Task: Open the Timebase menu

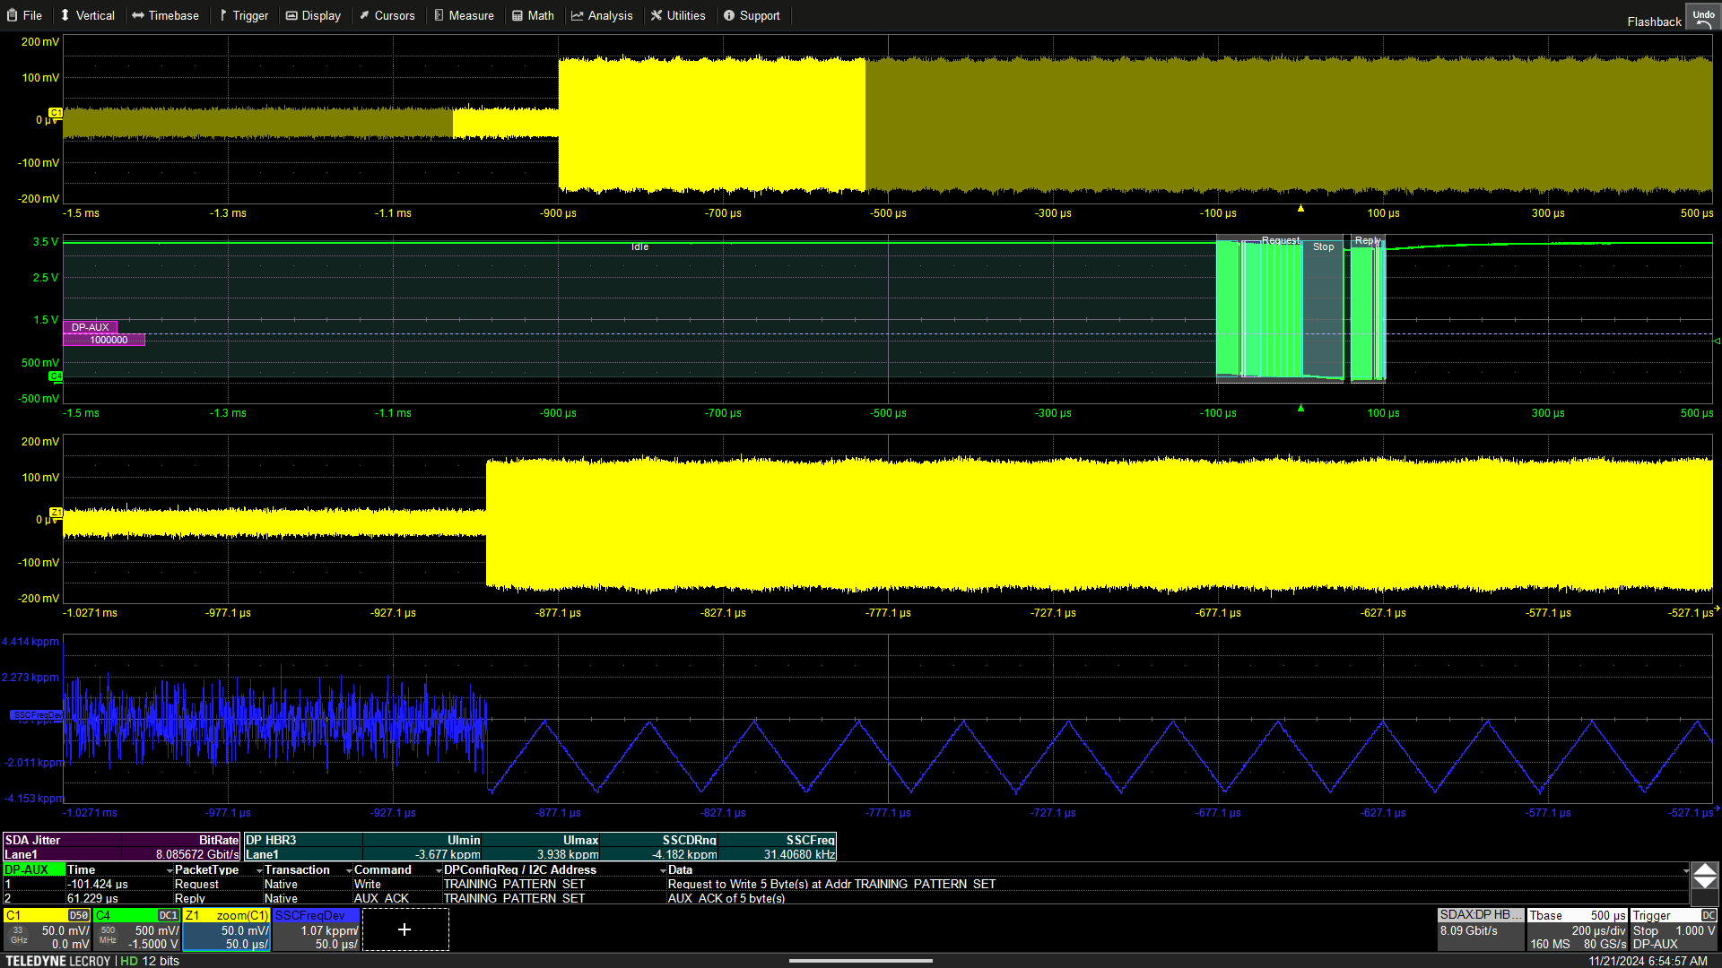Action: [x=166, y=15]
